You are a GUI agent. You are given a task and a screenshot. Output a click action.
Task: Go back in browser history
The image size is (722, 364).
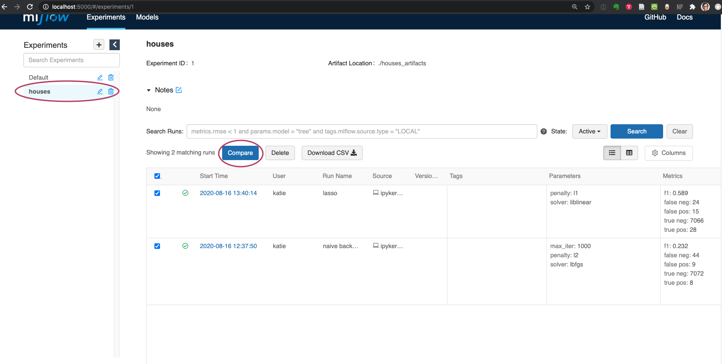(x=5, y=7)
